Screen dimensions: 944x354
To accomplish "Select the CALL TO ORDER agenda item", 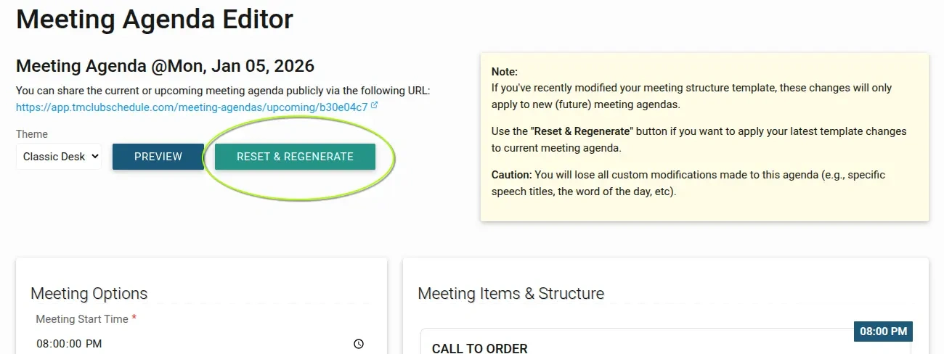I will click(480, 348).
